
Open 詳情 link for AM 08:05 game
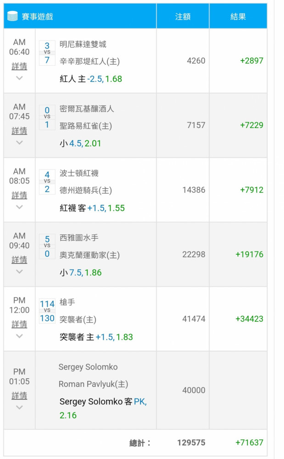(19, 195)
